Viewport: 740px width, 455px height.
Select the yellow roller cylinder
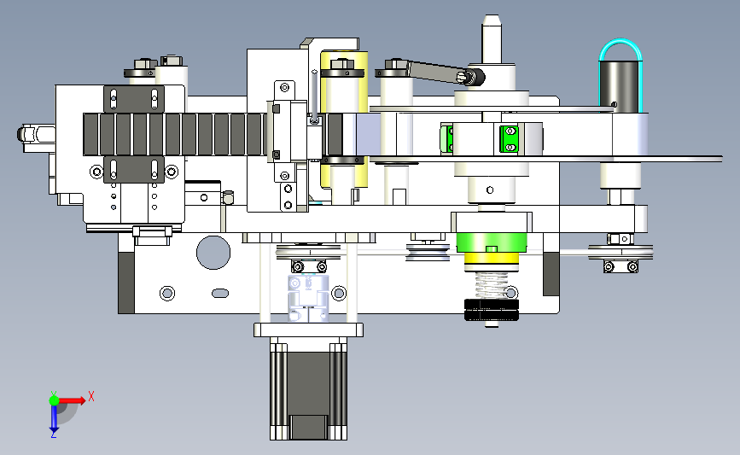[x=344, y=120]
